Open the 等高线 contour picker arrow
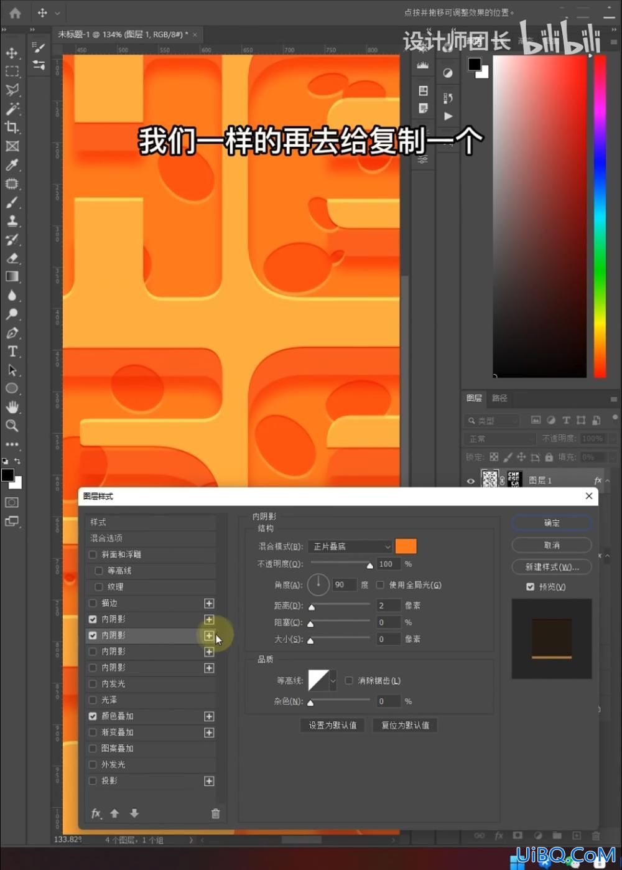 pos(333,681)
